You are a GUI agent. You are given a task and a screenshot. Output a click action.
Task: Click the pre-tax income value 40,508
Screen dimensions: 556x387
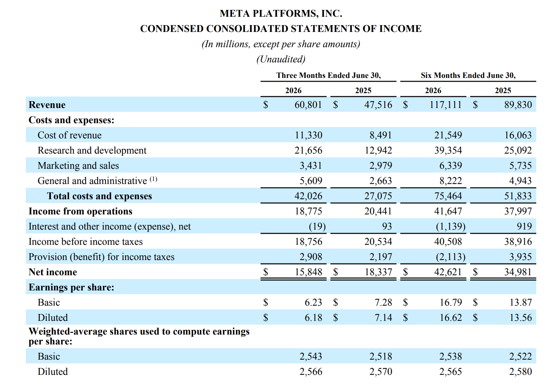pos(448,242)
